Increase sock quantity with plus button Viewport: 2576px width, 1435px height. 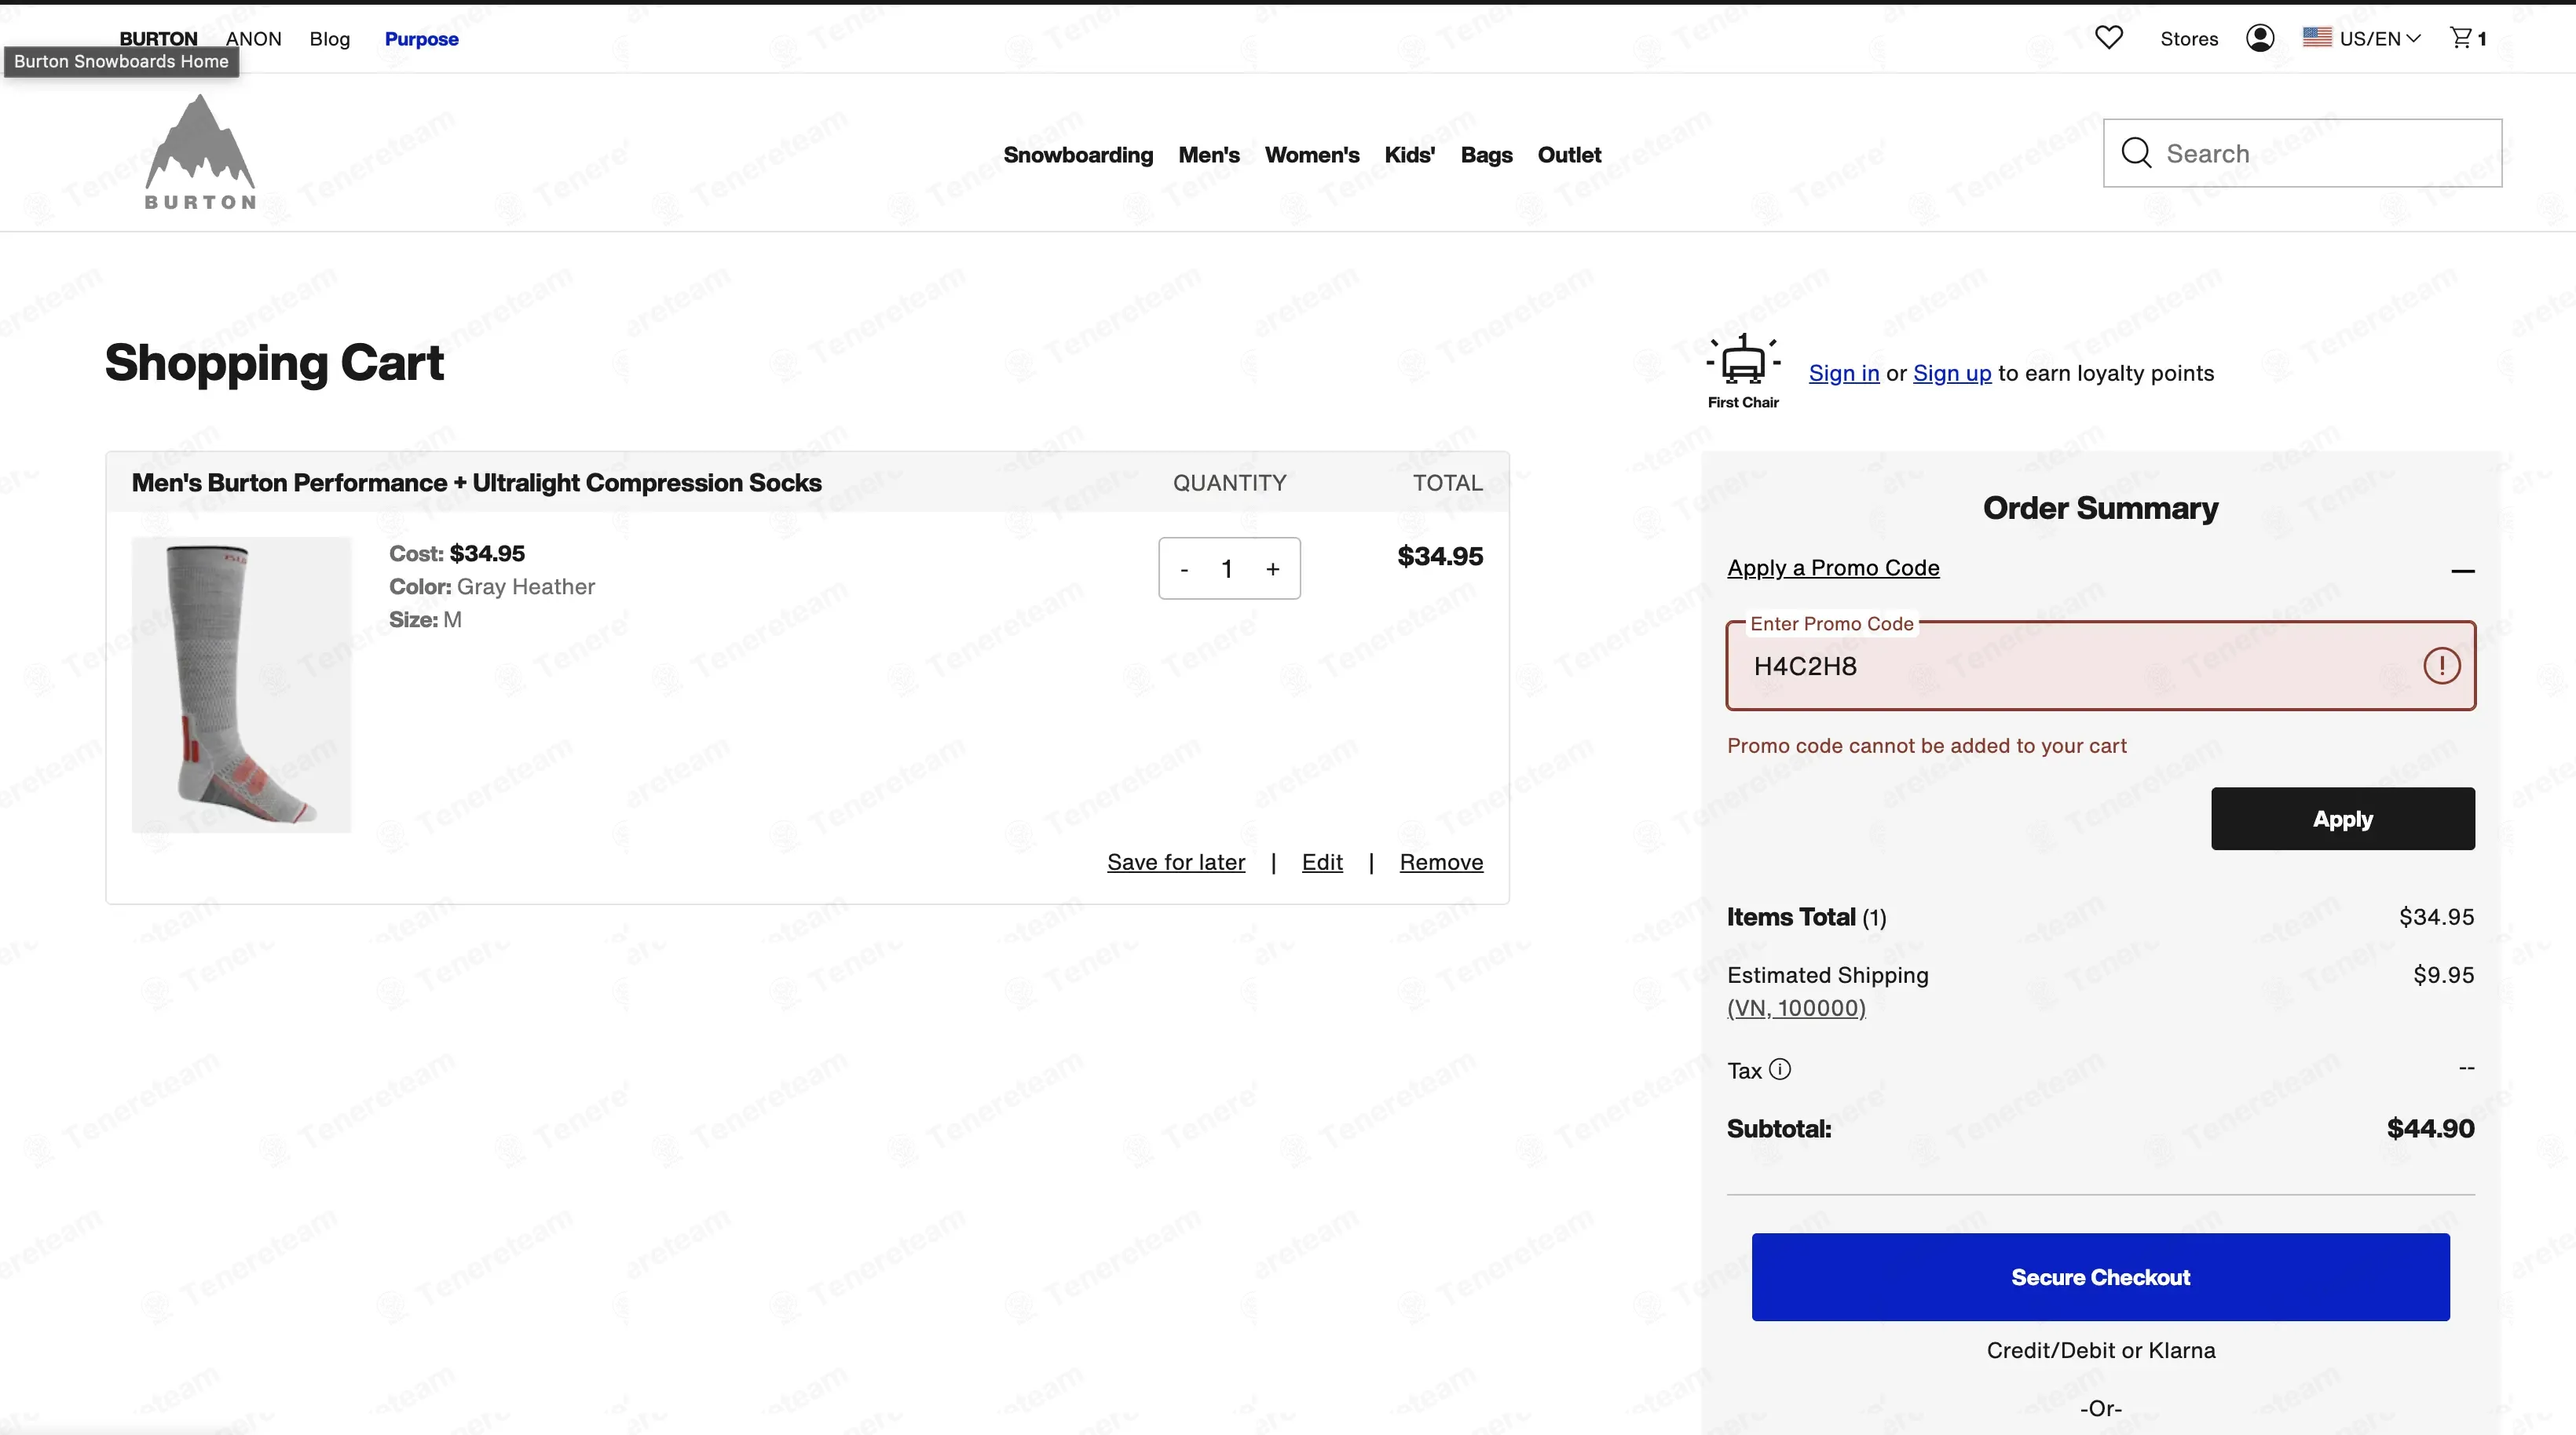coord(1272,570)
